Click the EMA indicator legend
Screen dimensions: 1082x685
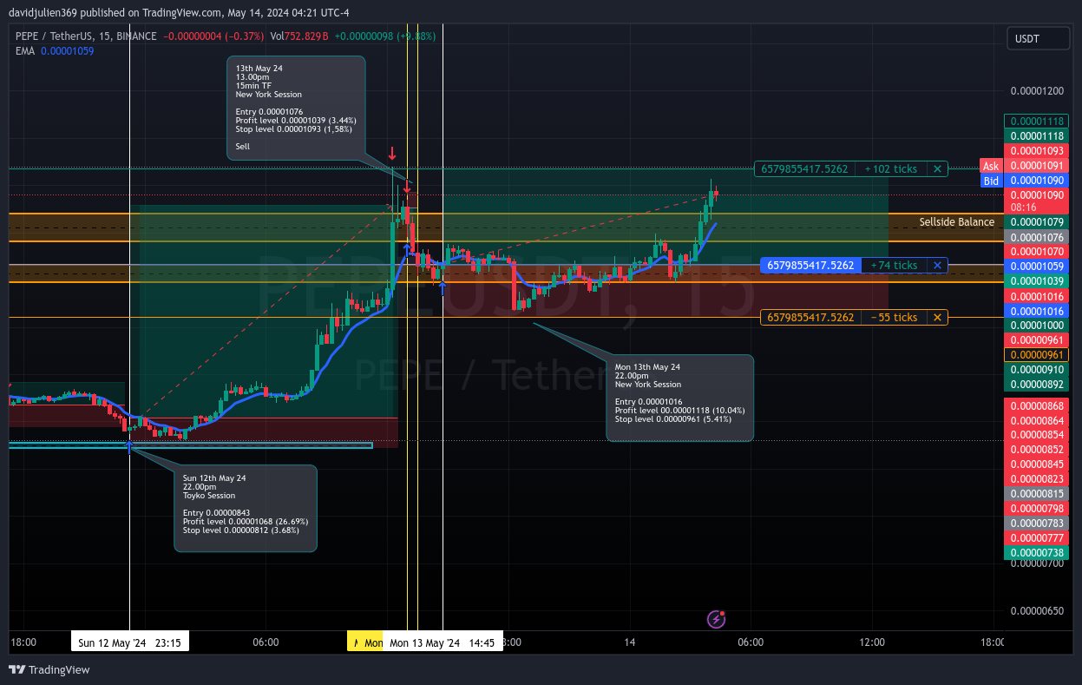click(55, 51)
